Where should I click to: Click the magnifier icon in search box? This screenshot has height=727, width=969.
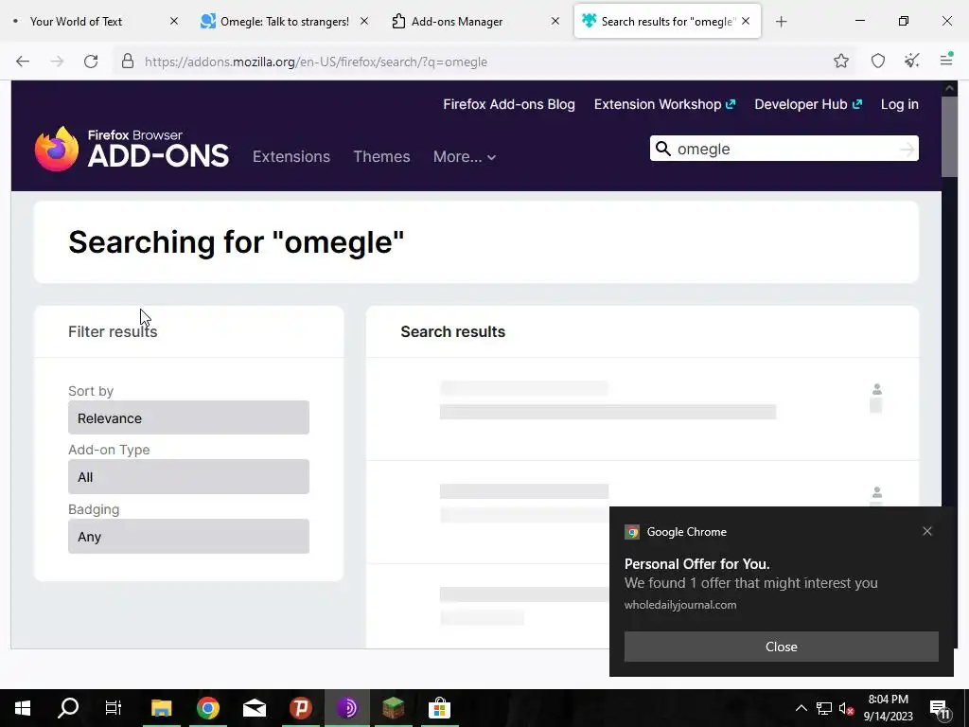point(662,149)
